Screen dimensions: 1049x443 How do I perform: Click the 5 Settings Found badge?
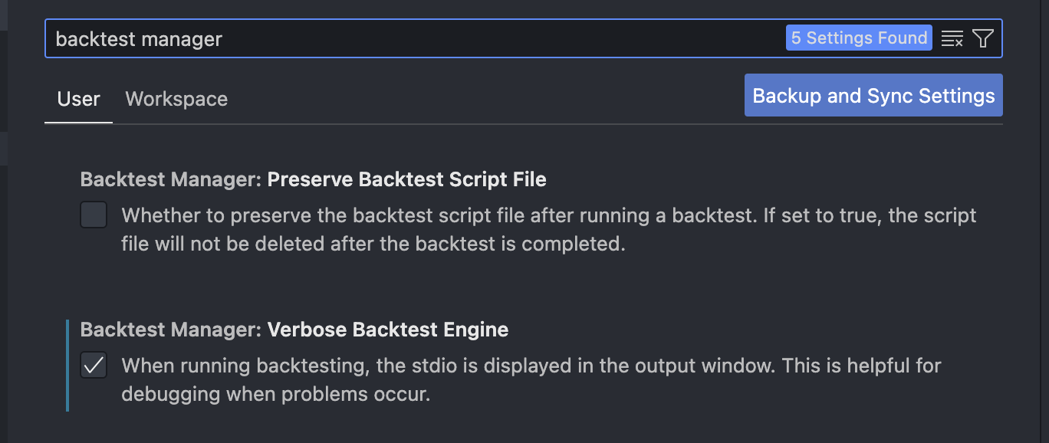point(859,38)
